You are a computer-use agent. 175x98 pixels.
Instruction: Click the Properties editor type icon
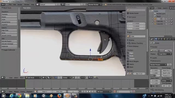152,39
